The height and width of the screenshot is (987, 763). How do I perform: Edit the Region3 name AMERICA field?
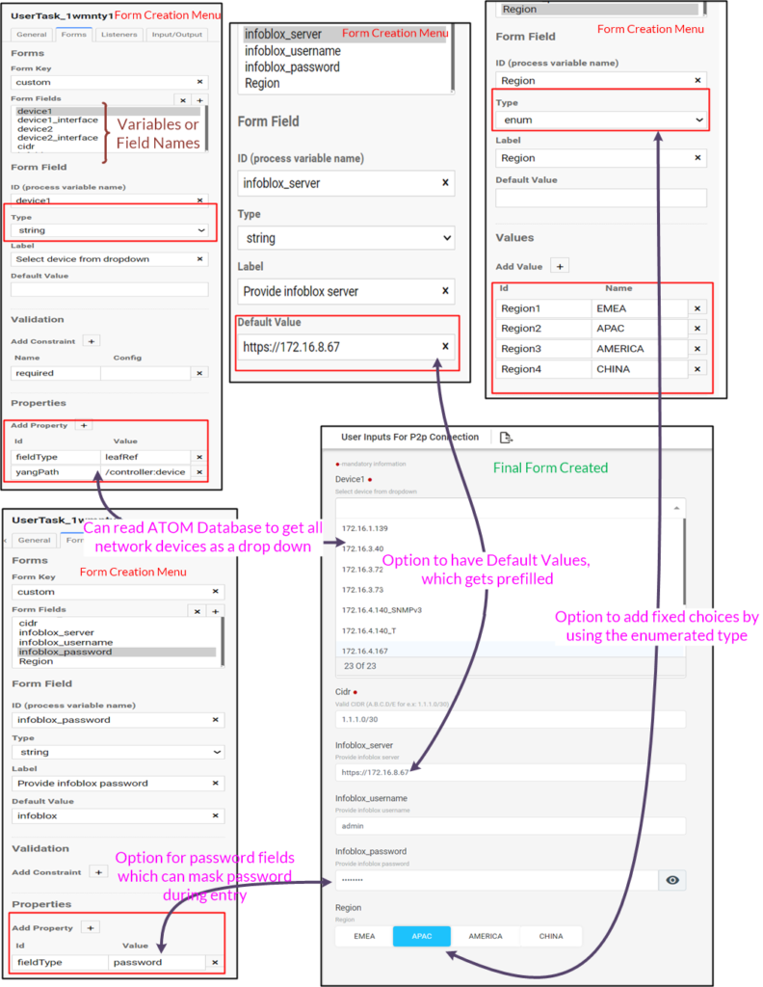coord(639,349)
